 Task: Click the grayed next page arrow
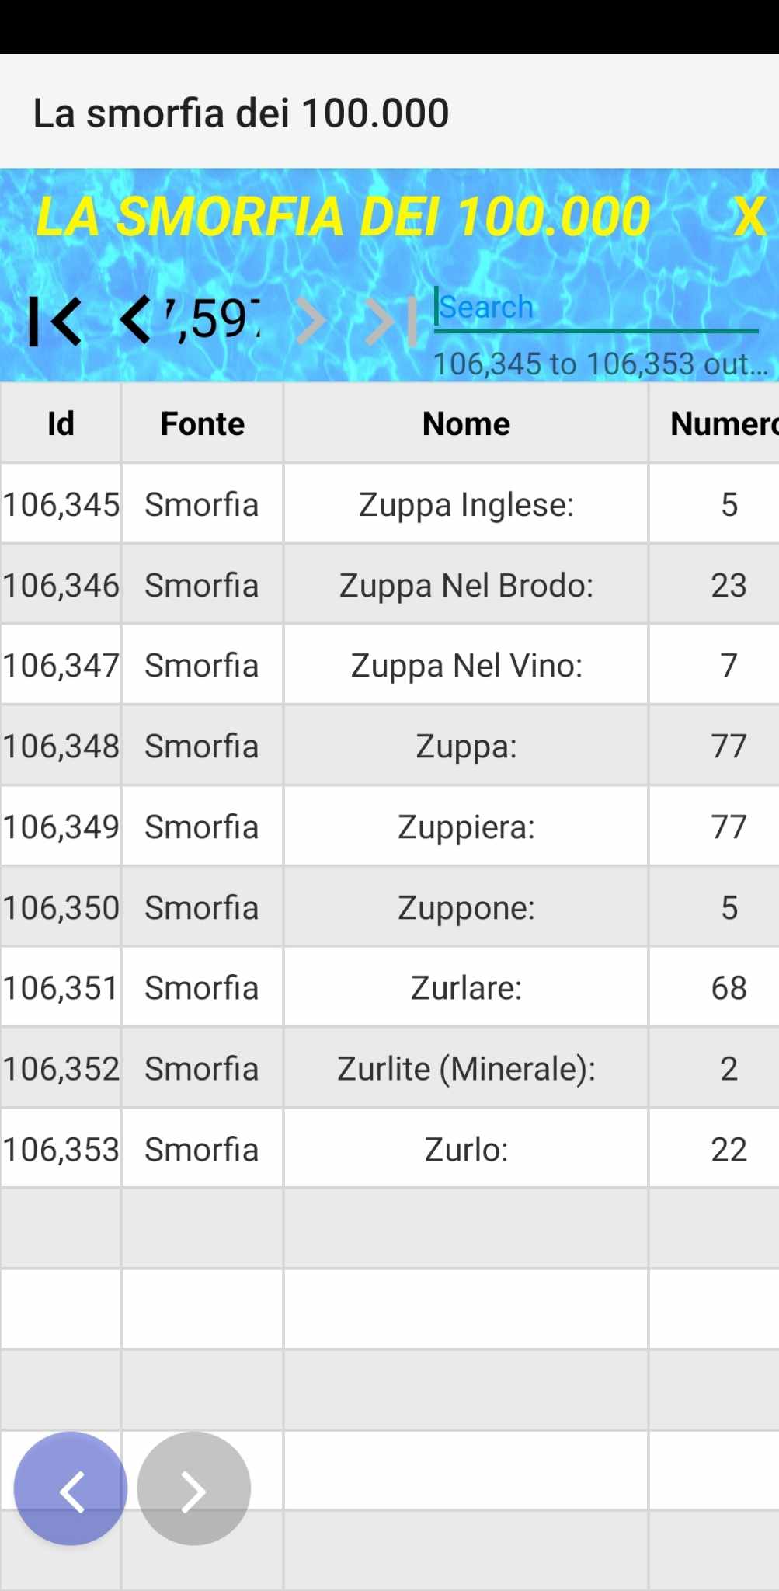coord(311,321)
